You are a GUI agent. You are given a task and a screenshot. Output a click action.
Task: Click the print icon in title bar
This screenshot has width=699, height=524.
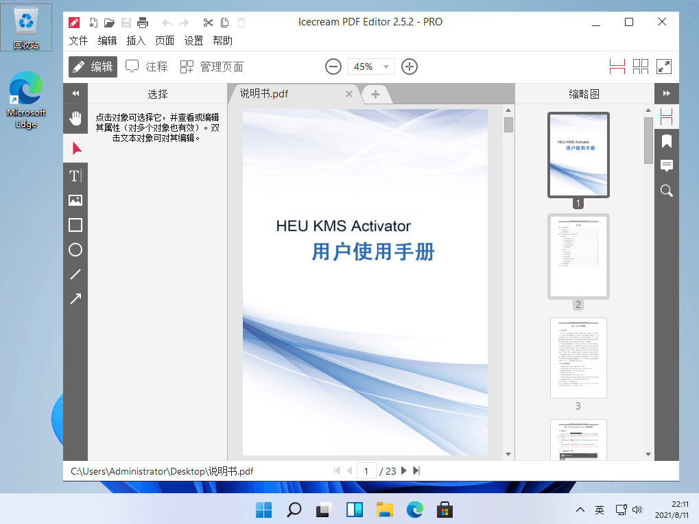click(x=143, y=23)
